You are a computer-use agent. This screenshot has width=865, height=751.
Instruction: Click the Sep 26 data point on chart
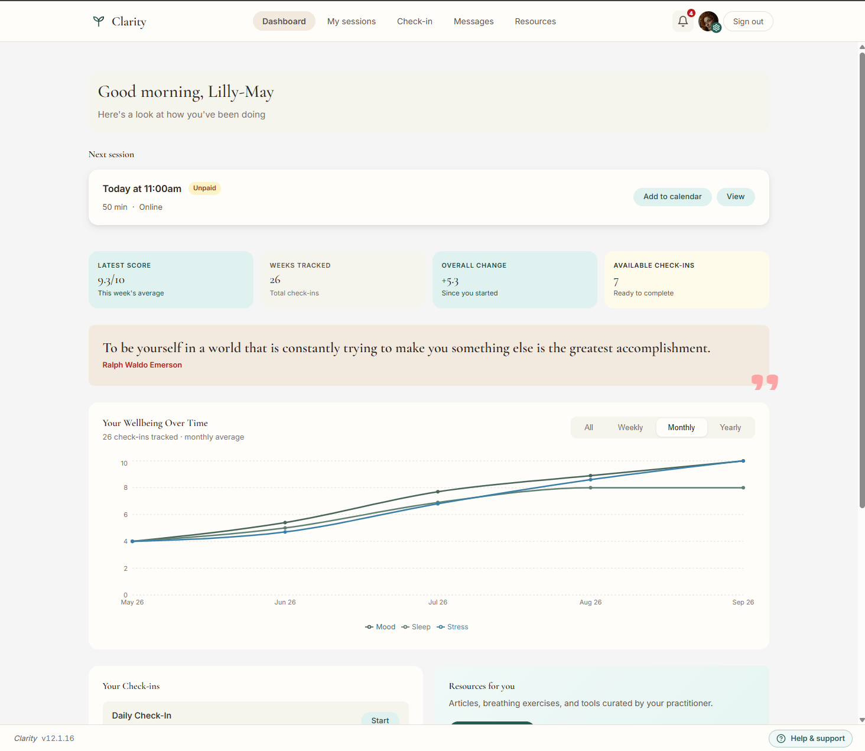[743, 461]
